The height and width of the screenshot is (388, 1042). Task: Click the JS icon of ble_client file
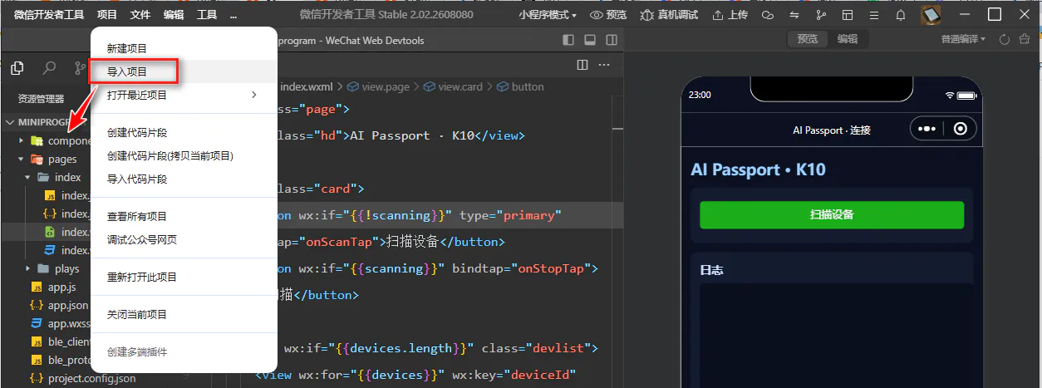point(37,341)
